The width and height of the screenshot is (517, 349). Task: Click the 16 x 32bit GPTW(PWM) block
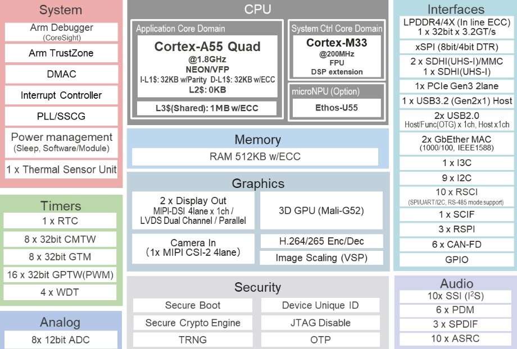pyautogui.click(x=60, y=274)
